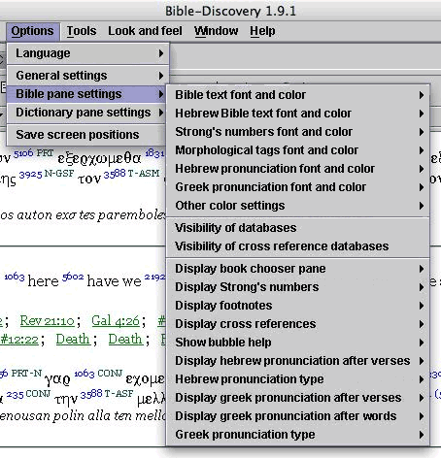
Task: Open Hebrew Bible text font and color
Action: [298, 114]
